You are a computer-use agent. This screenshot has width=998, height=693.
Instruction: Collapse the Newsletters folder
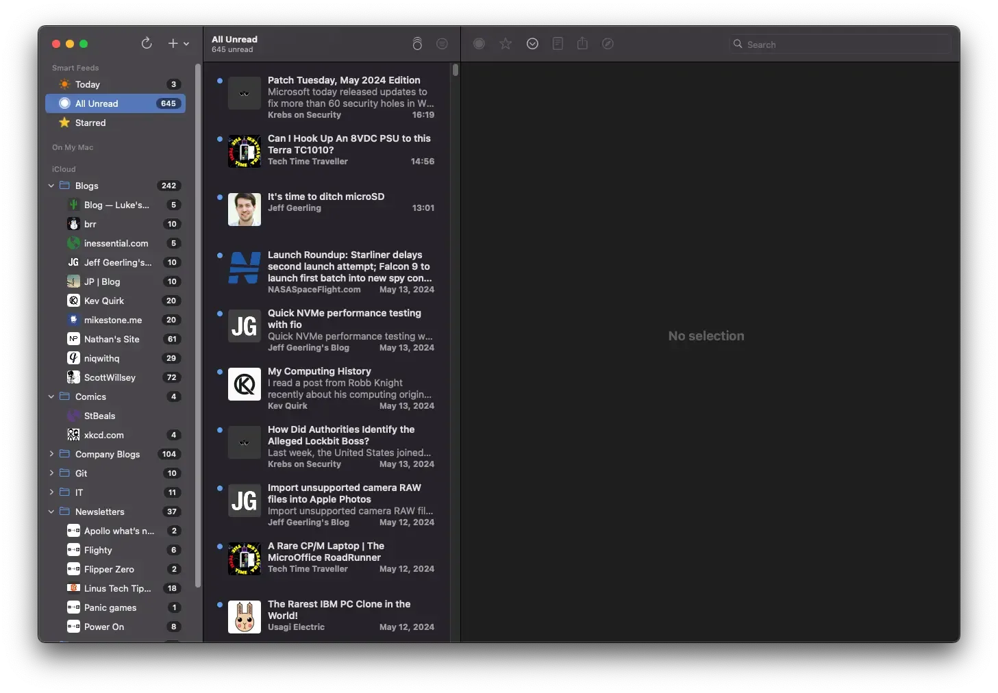coord(51,512)
